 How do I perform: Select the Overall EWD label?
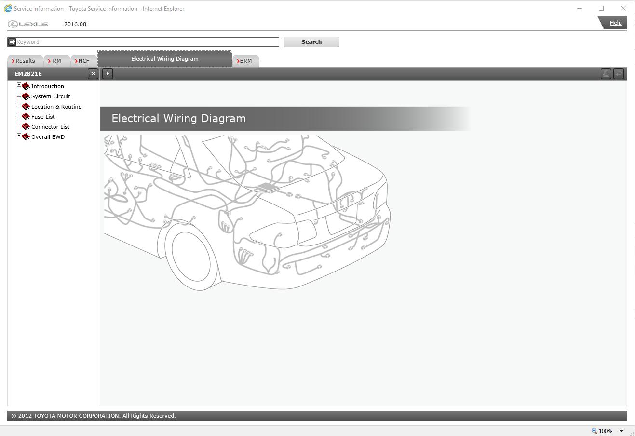click(48, 137)
